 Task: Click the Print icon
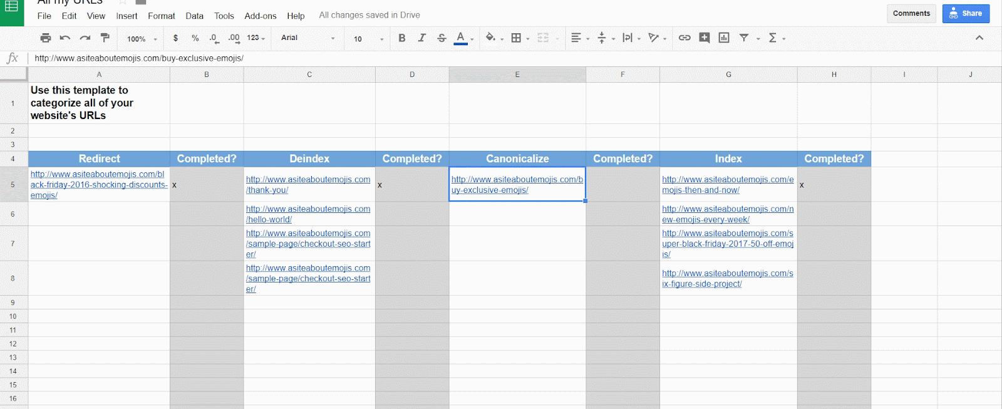coord(45,38)
